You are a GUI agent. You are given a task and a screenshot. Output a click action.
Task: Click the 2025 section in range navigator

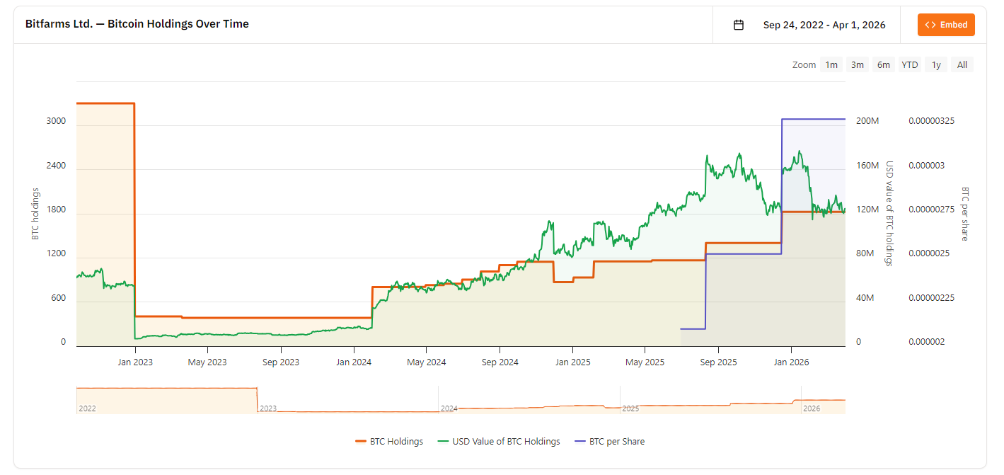(x=710, y=401)
